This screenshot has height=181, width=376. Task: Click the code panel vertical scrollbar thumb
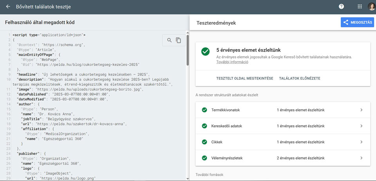[x=188, y=50]
